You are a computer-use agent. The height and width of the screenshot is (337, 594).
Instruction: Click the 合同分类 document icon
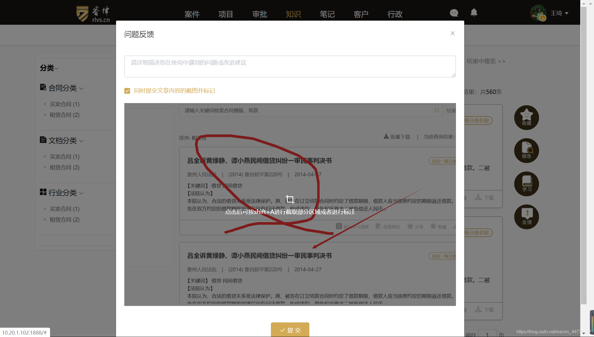click(x=43, y=87)
